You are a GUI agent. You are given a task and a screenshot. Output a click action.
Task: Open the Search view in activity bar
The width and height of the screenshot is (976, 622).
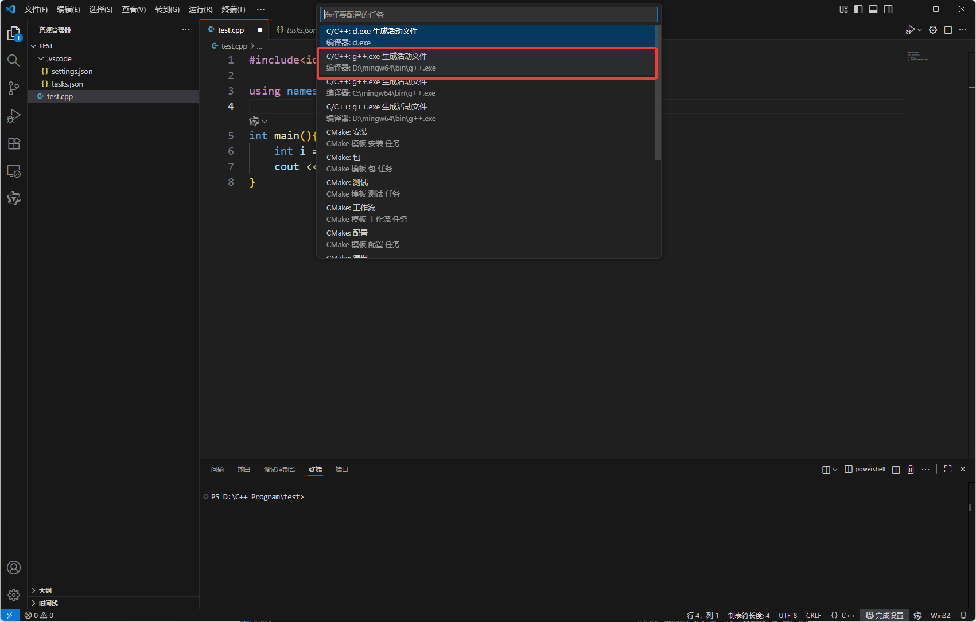14,61
